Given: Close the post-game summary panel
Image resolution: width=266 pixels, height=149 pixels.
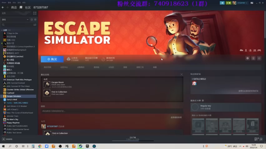Looking at the screenshot, I should pyautogui.click(x=182, y=74).
